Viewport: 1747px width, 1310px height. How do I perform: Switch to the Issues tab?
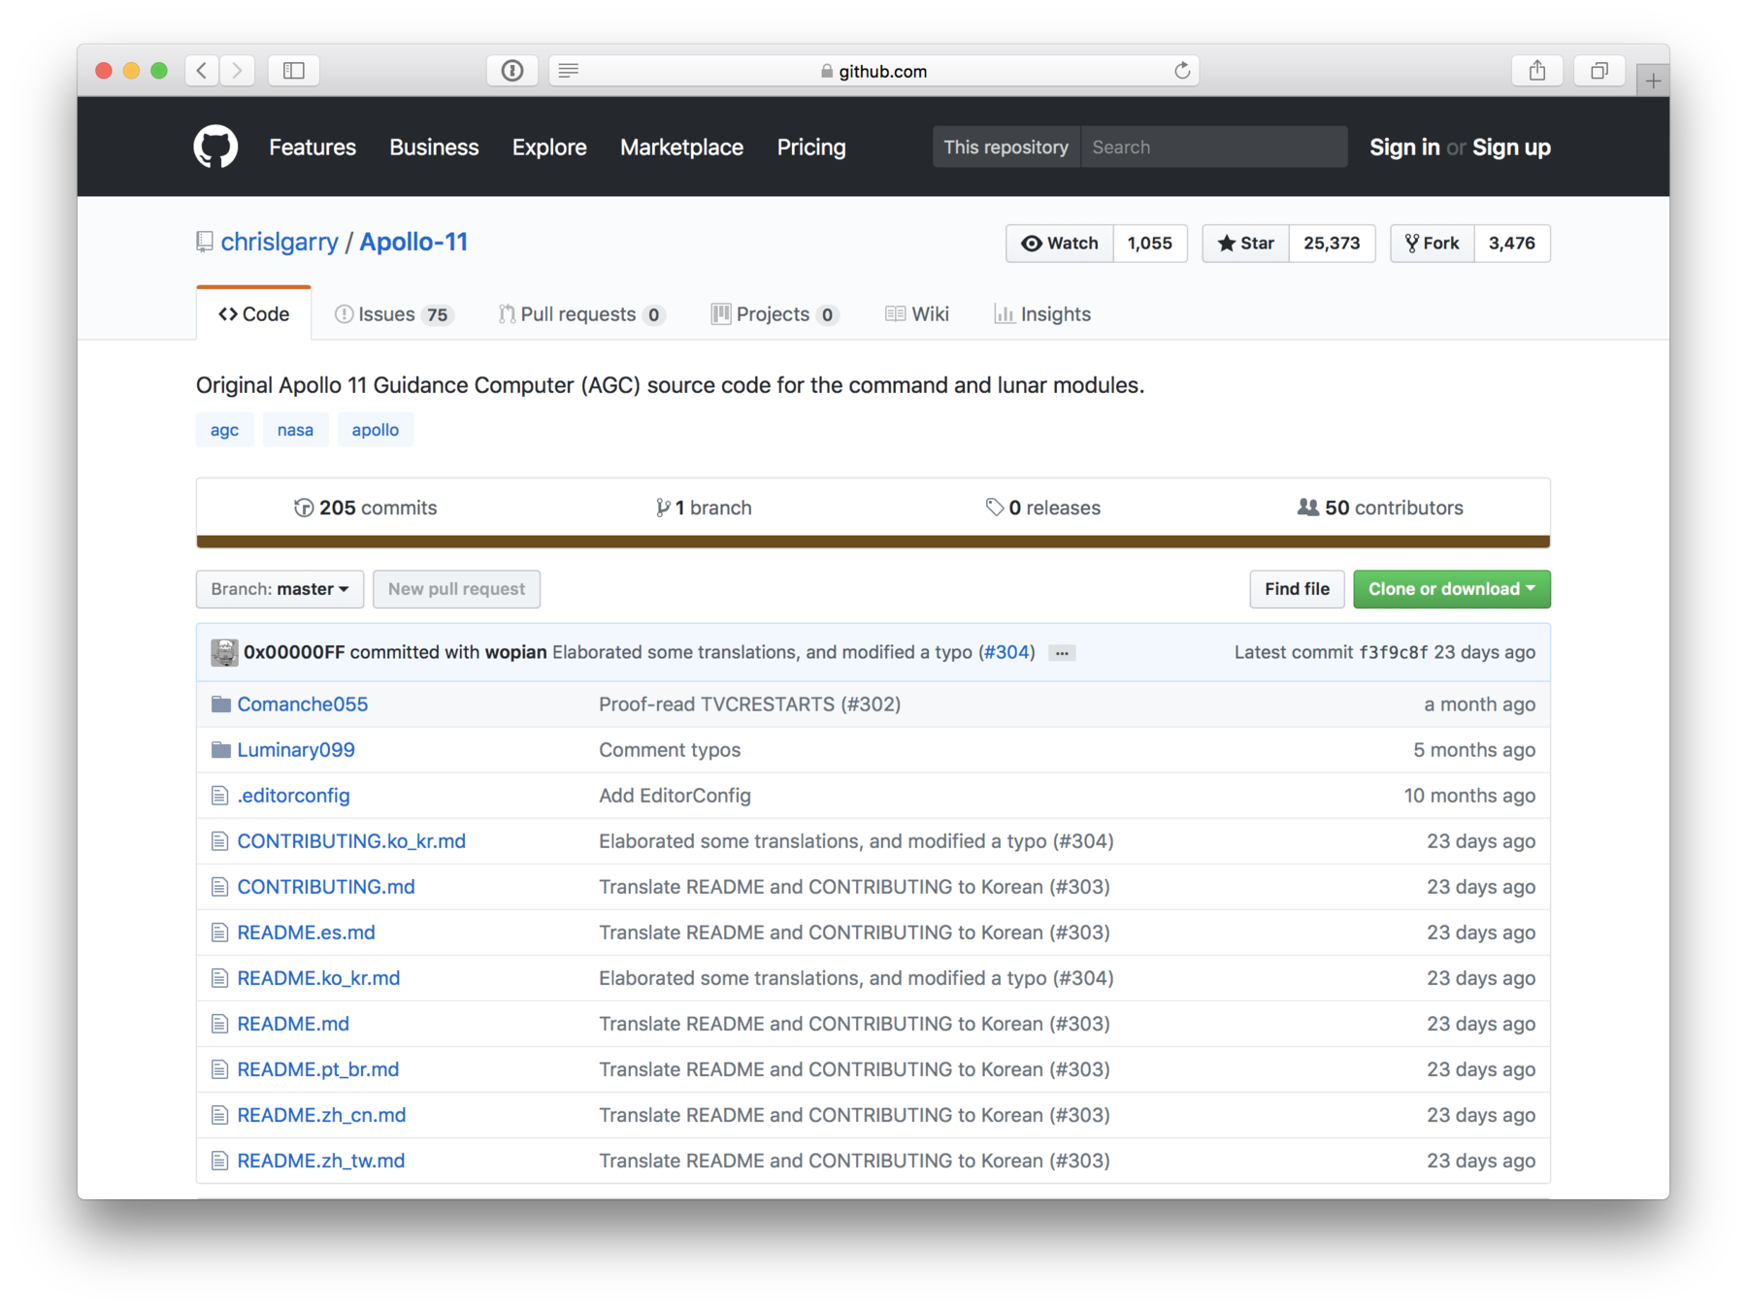click(394, 314)
